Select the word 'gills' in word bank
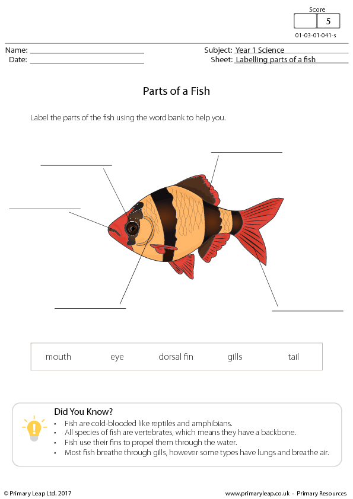Screen dimensions: 353x499 pos(235,357)
